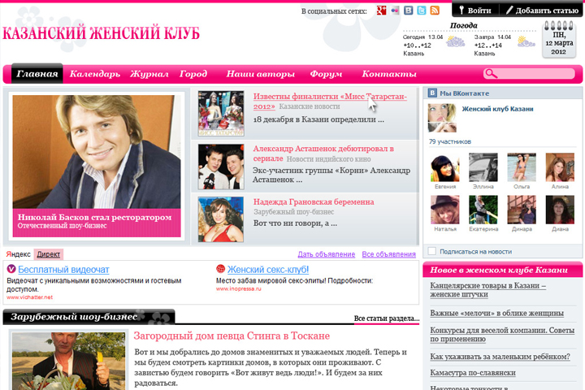
Task: Click the Женский клуб Казани group avatar
Action: (x=442, y=118)
